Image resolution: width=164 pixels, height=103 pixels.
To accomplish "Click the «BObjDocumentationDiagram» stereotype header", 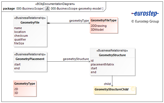I will point(55,4).
